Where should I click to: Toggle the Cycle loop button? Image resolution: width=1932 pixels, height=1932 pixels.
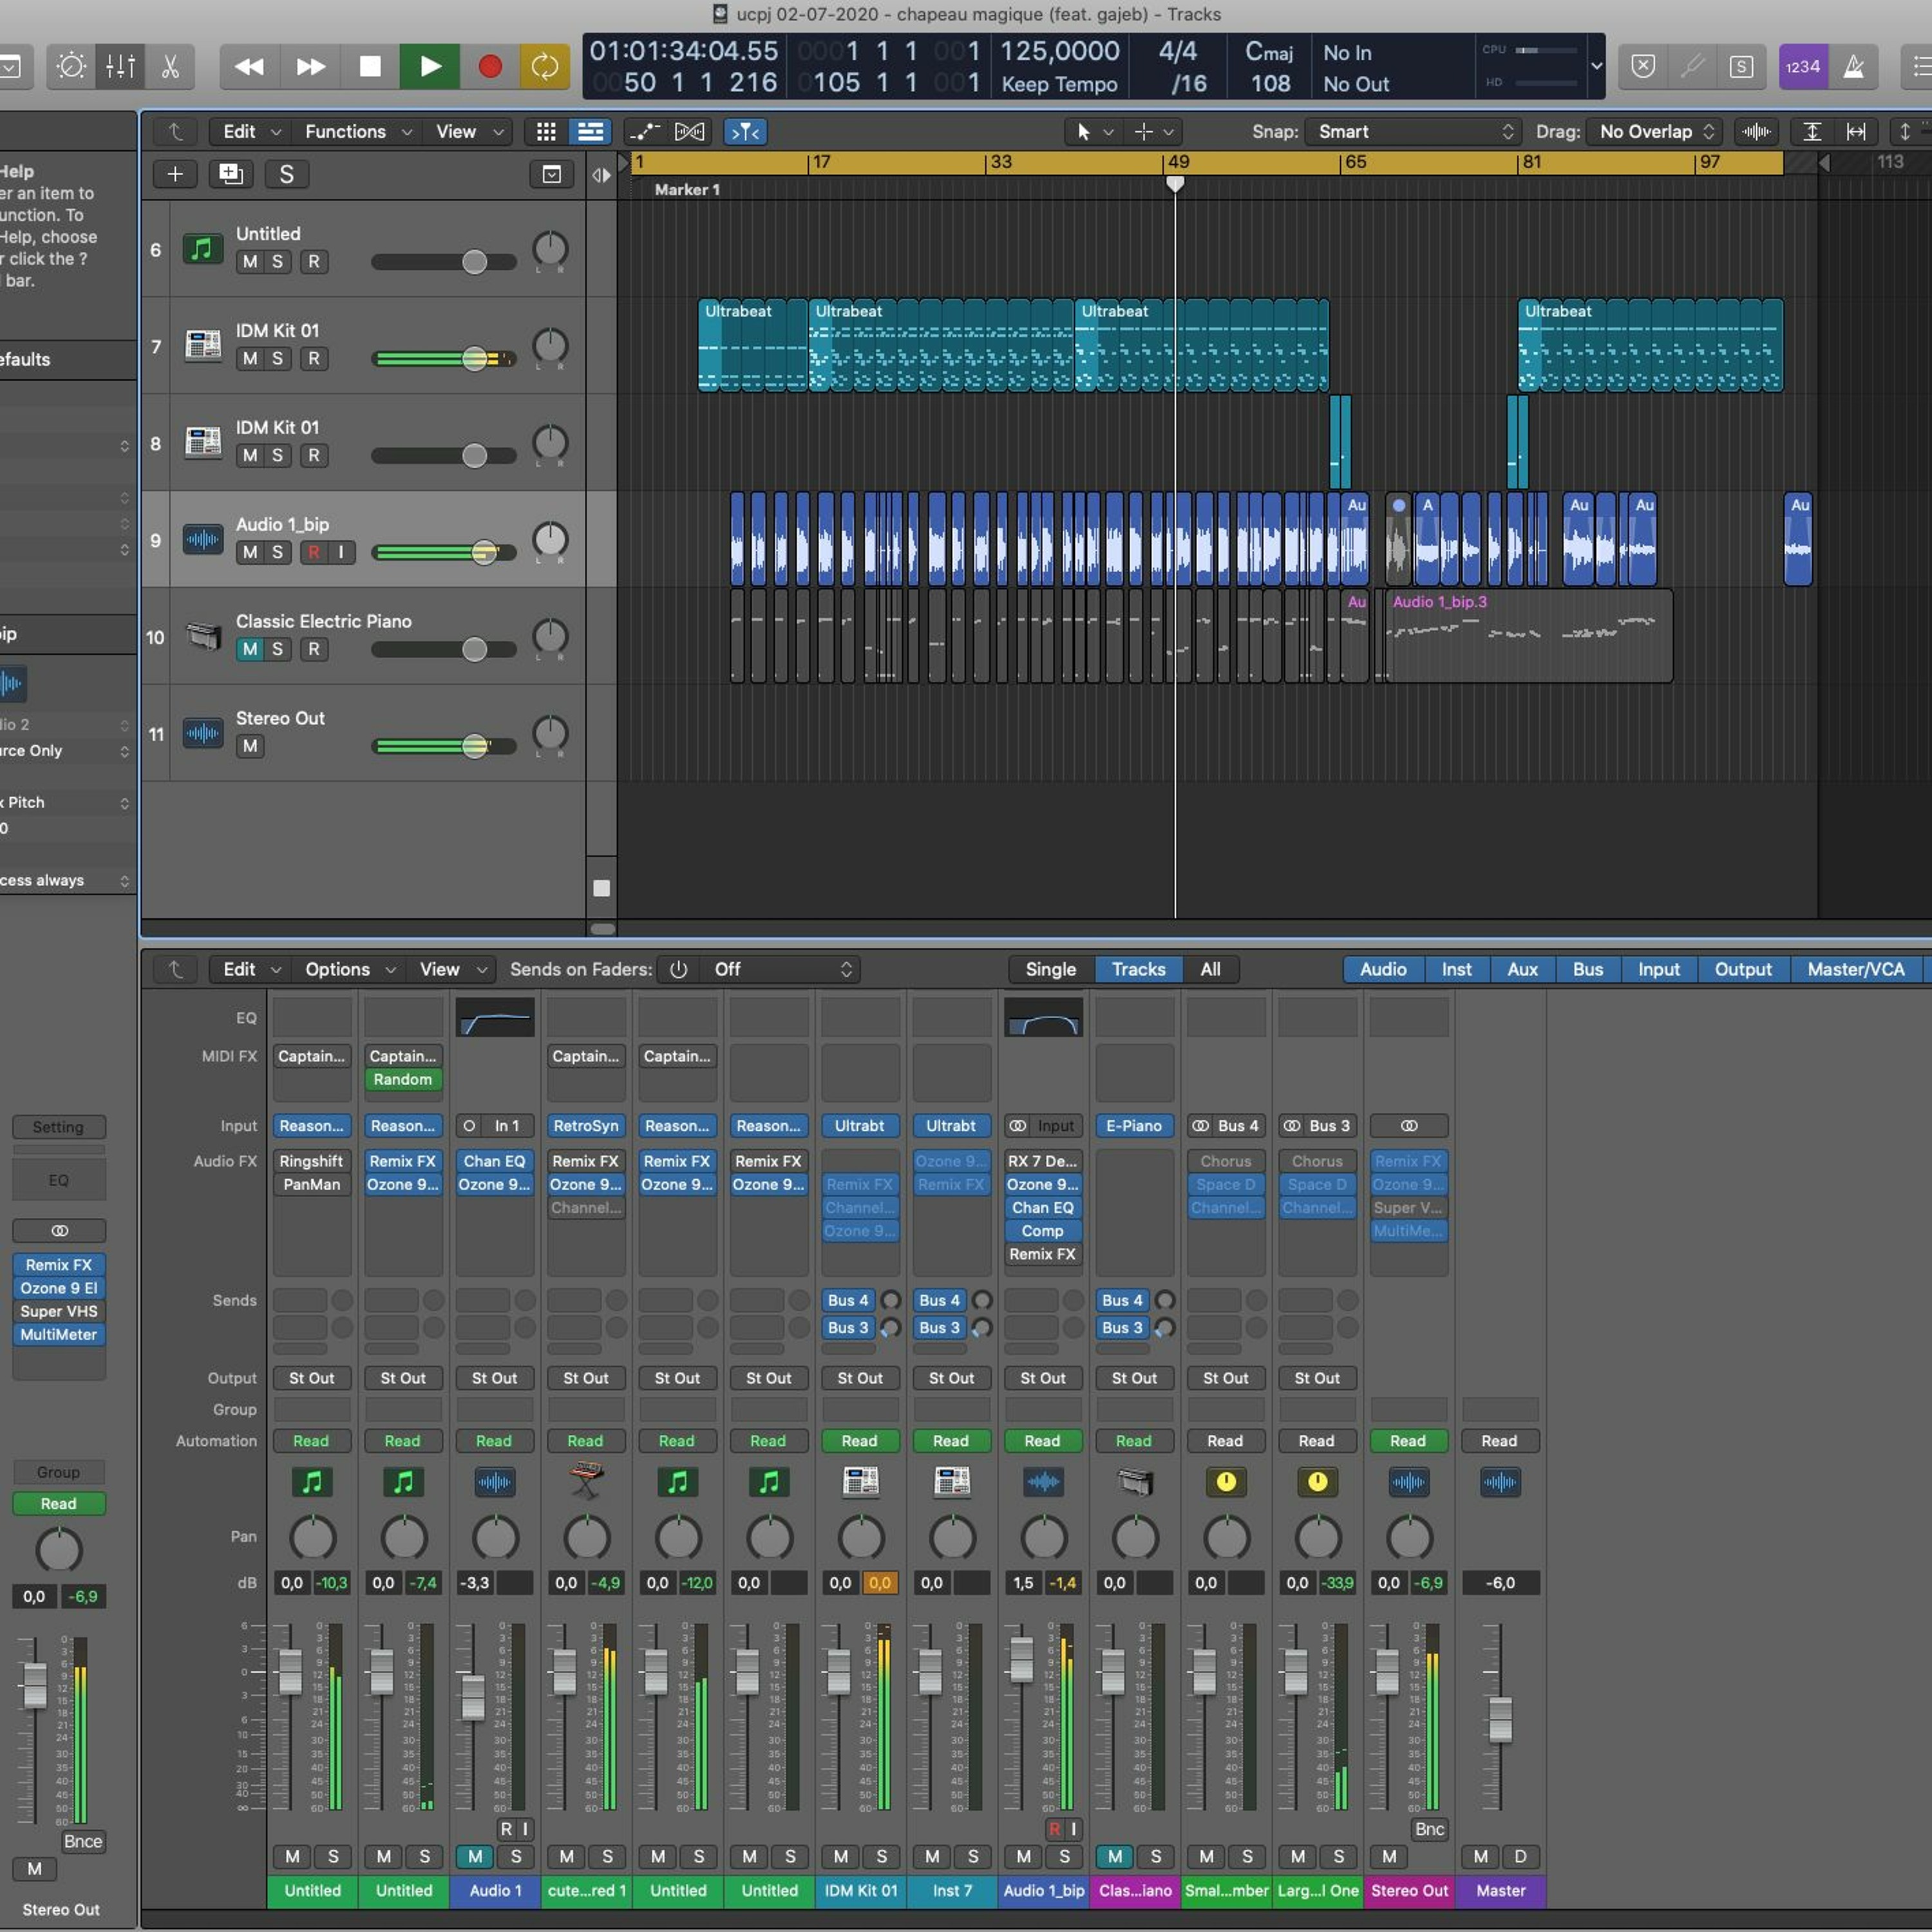pyautogui.click(x=544, y=67)
